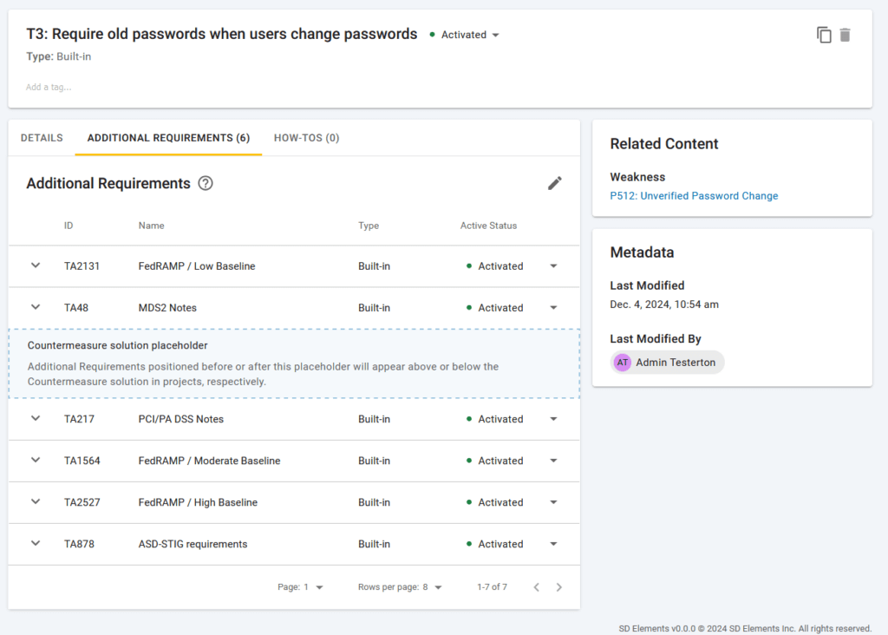Click the FedRAMP / Low Baseline name
888x635 pixels.
[197, 265]
